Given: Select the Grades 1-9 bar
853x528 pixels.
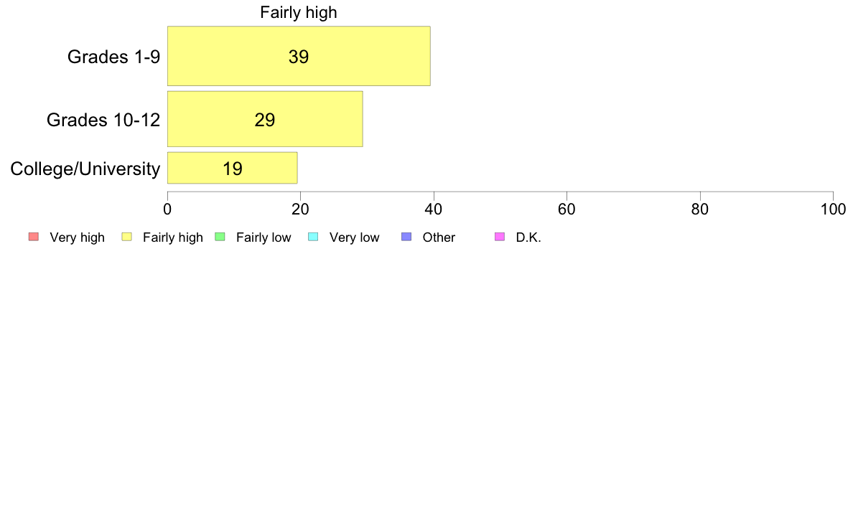Looking at the screenshot, I should [x=299, y=56].
